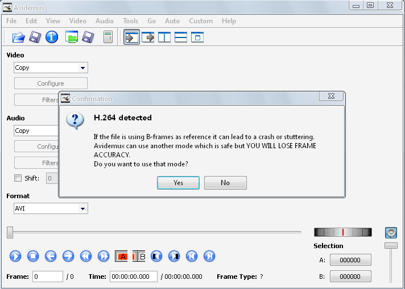Open the Help menu
405x289 pixels.
pos(229,21)
